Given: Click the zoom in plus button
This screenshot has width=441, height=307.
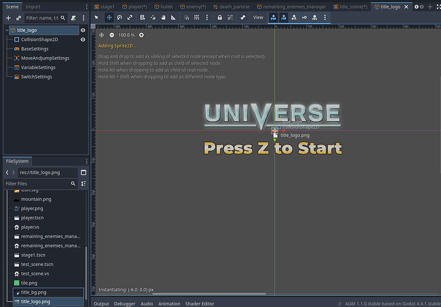Looking at the screenshot, I should pyautogui.click(x=141, y=35).
